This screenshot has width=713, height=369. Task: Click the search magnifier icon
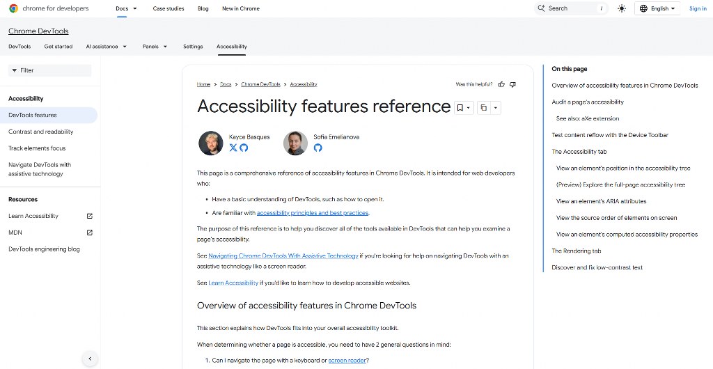pyautogui.click(x=541, y=8)
